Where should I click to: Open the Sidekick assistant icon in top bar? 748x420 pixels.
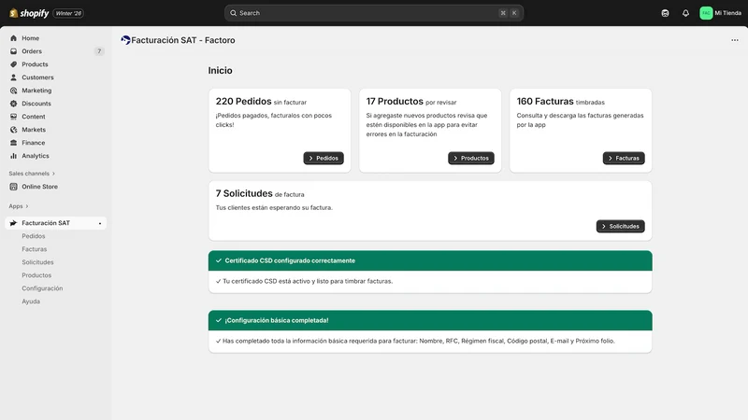point(665,13)
